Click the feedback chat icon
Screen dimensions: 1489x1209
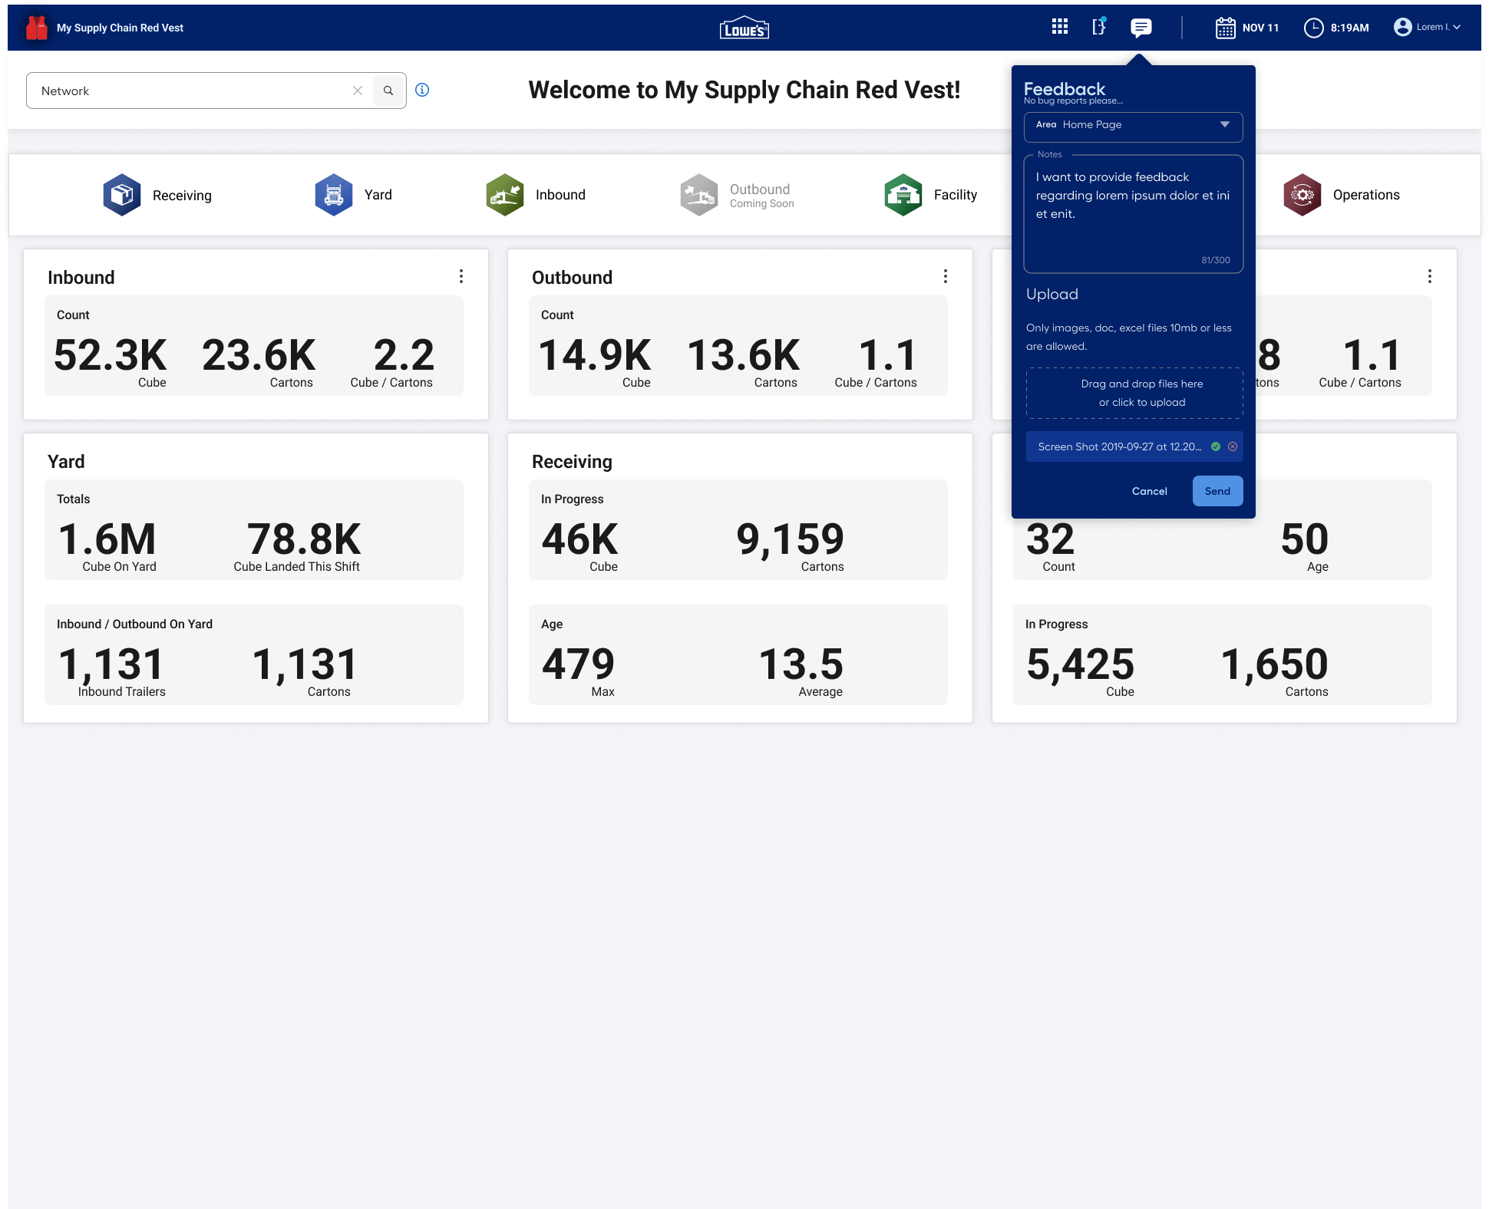1141,28
